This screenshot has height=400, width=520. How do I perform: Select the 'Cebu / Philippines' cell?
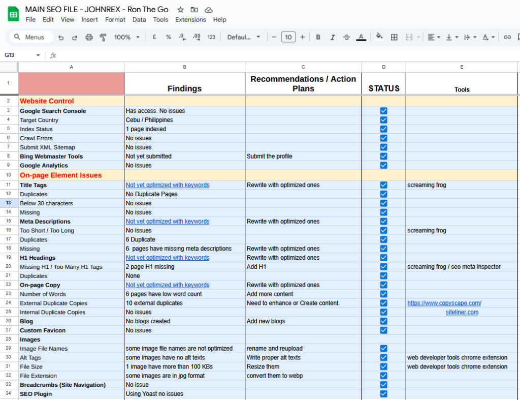tap(184, 120)
